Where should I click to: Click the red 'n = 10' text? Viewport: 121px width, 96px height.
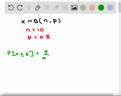35,30
